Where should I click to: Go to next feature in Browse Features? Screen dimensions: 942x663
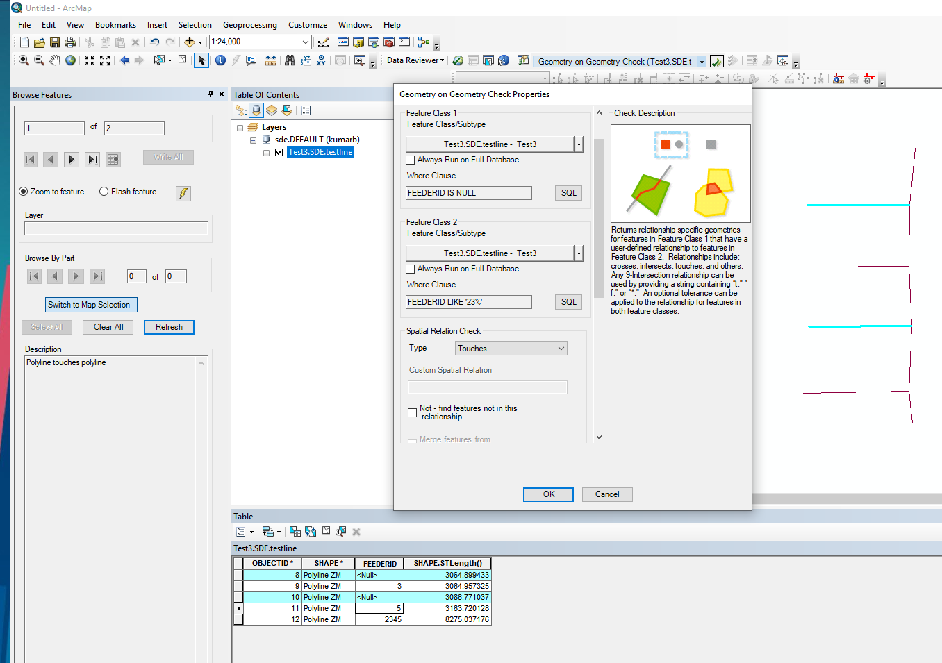point(71,160)
